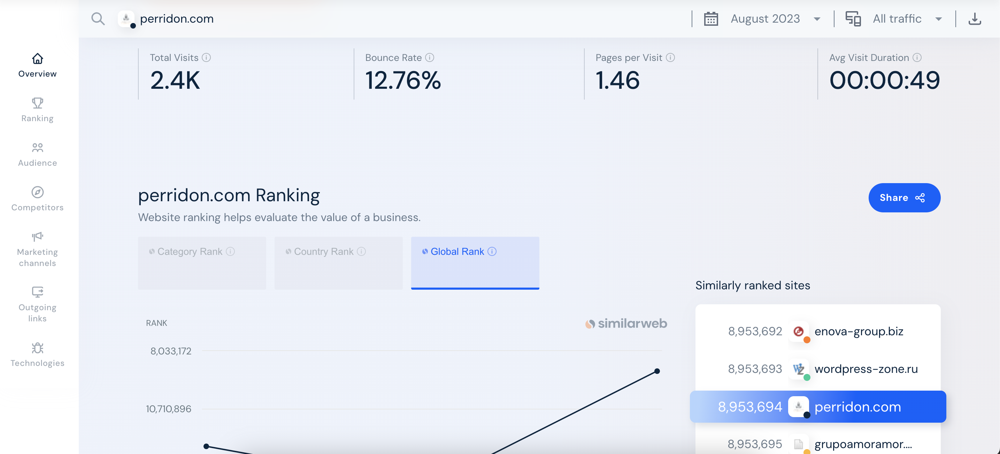Show Total Visits info tooltip icon
The width and height of the screenshot is (1000, 454).
pos(207,58)
